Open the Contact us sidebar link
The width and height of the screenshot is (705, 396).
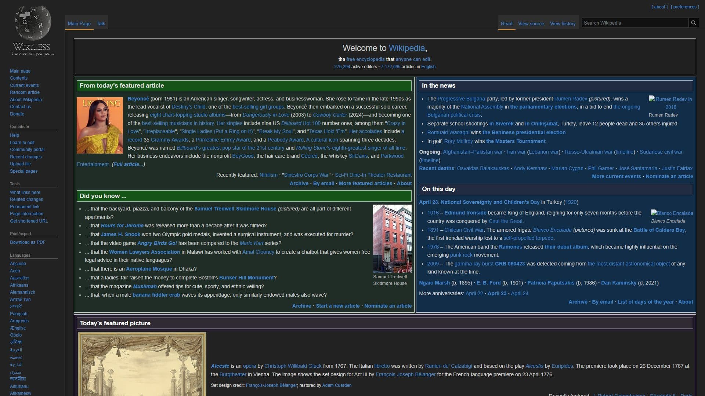(x=20, y=107)
